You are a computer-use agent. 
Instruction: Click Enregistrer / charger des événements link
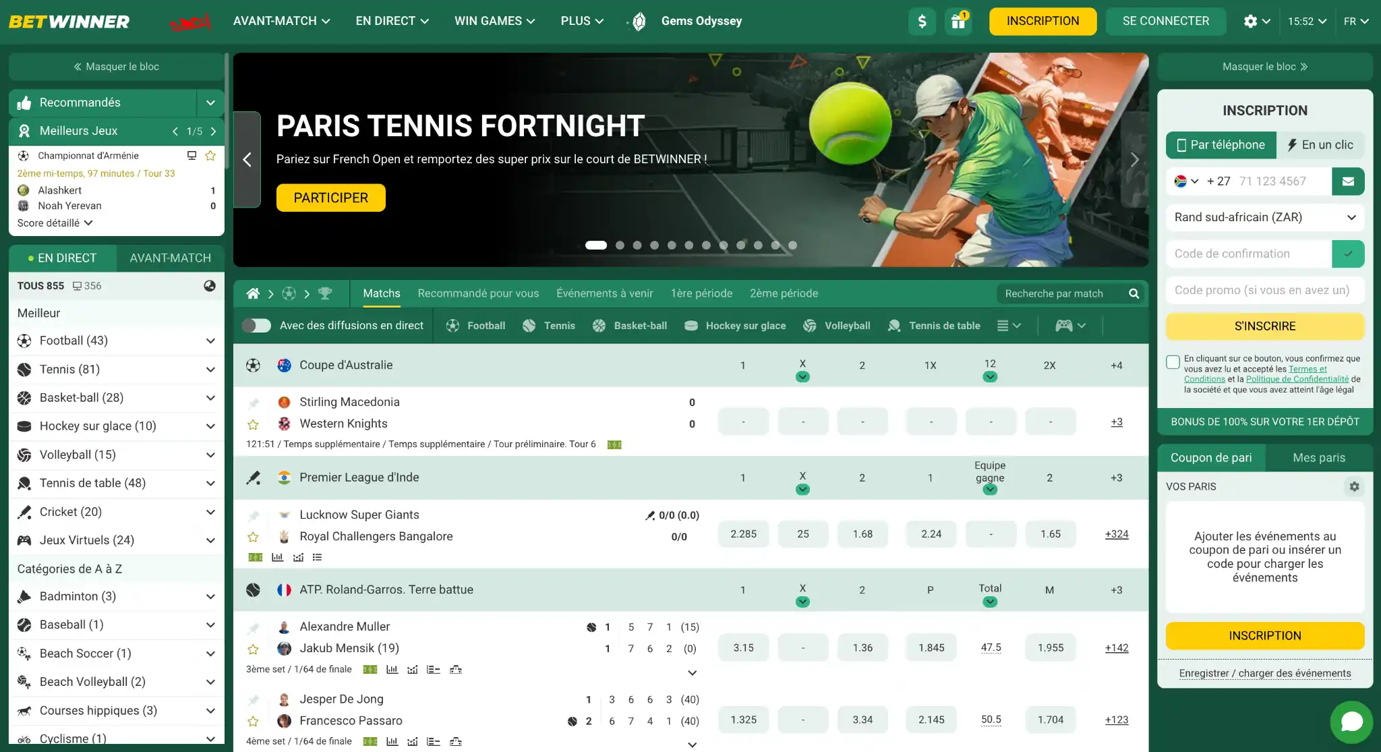[x=1265, y=673]
